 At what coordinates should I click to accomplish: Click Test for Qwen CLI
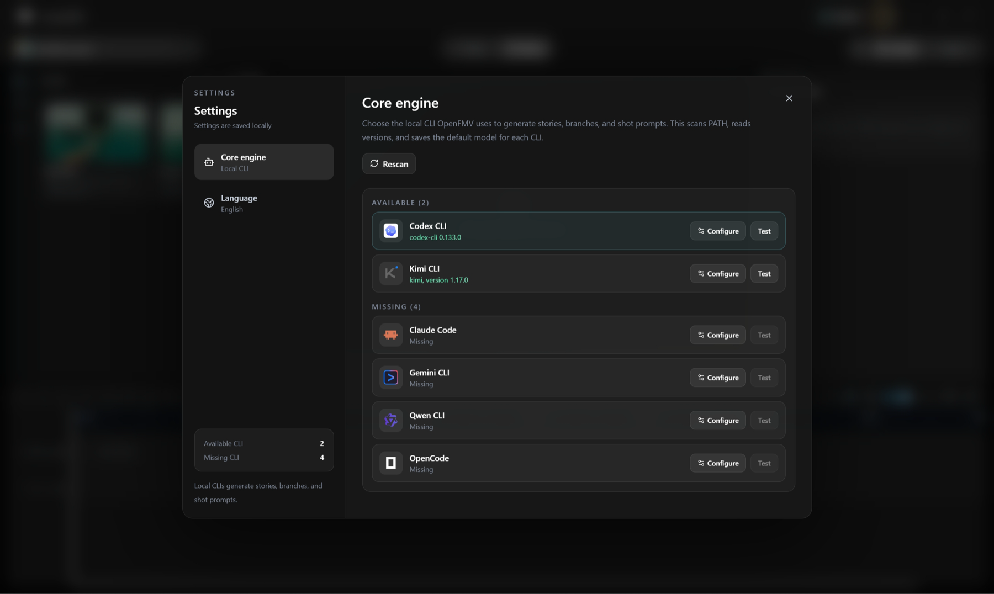tap(764, 420)
